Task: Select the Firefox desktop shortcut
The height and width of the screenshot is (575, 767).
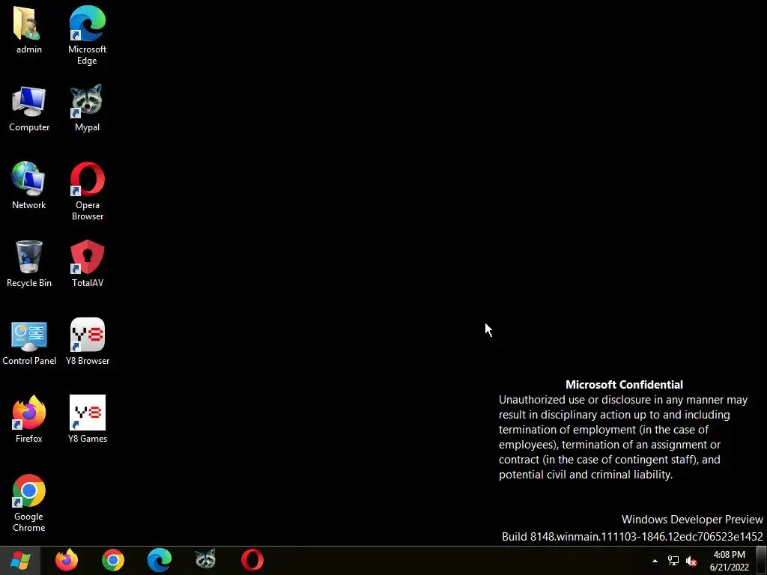Action: (x=29, y=419)
